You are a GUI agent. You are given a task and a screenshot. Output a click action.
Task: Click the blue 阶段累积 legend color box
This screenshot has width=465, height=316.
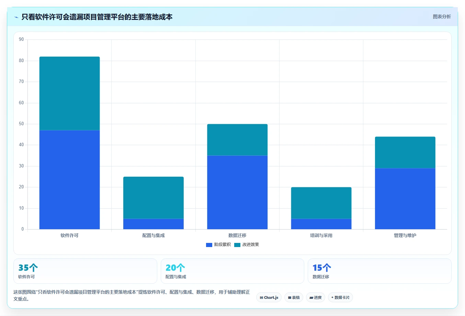coord(209,245)
